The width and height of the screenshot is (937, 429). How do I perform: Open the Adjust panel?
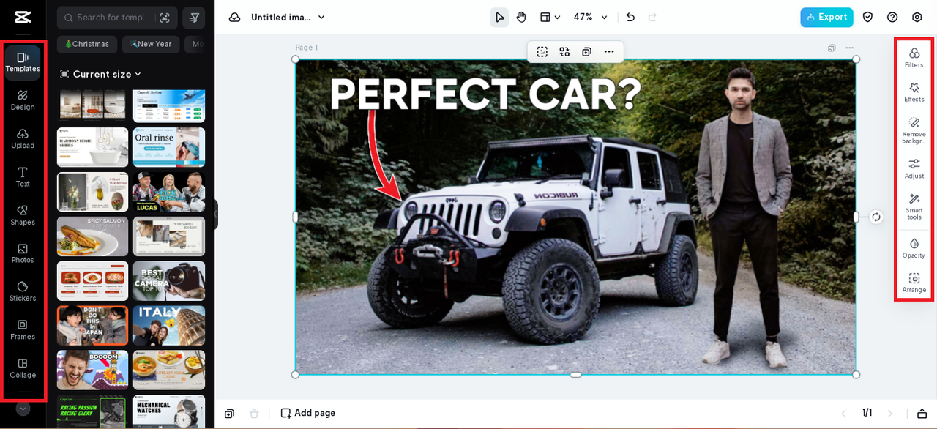(x=914, y=169)
